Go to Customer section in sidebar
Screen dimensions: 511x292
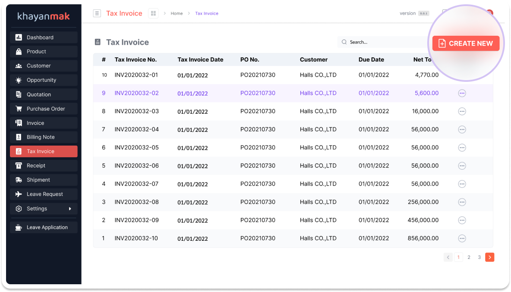[44, 66]
